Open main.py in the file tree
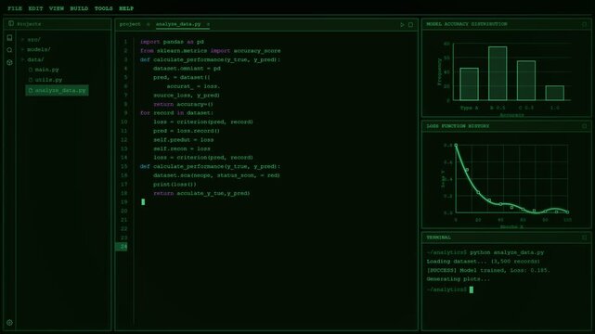The height and width of the screenshot is (334, 595). (x=46, y=70)
